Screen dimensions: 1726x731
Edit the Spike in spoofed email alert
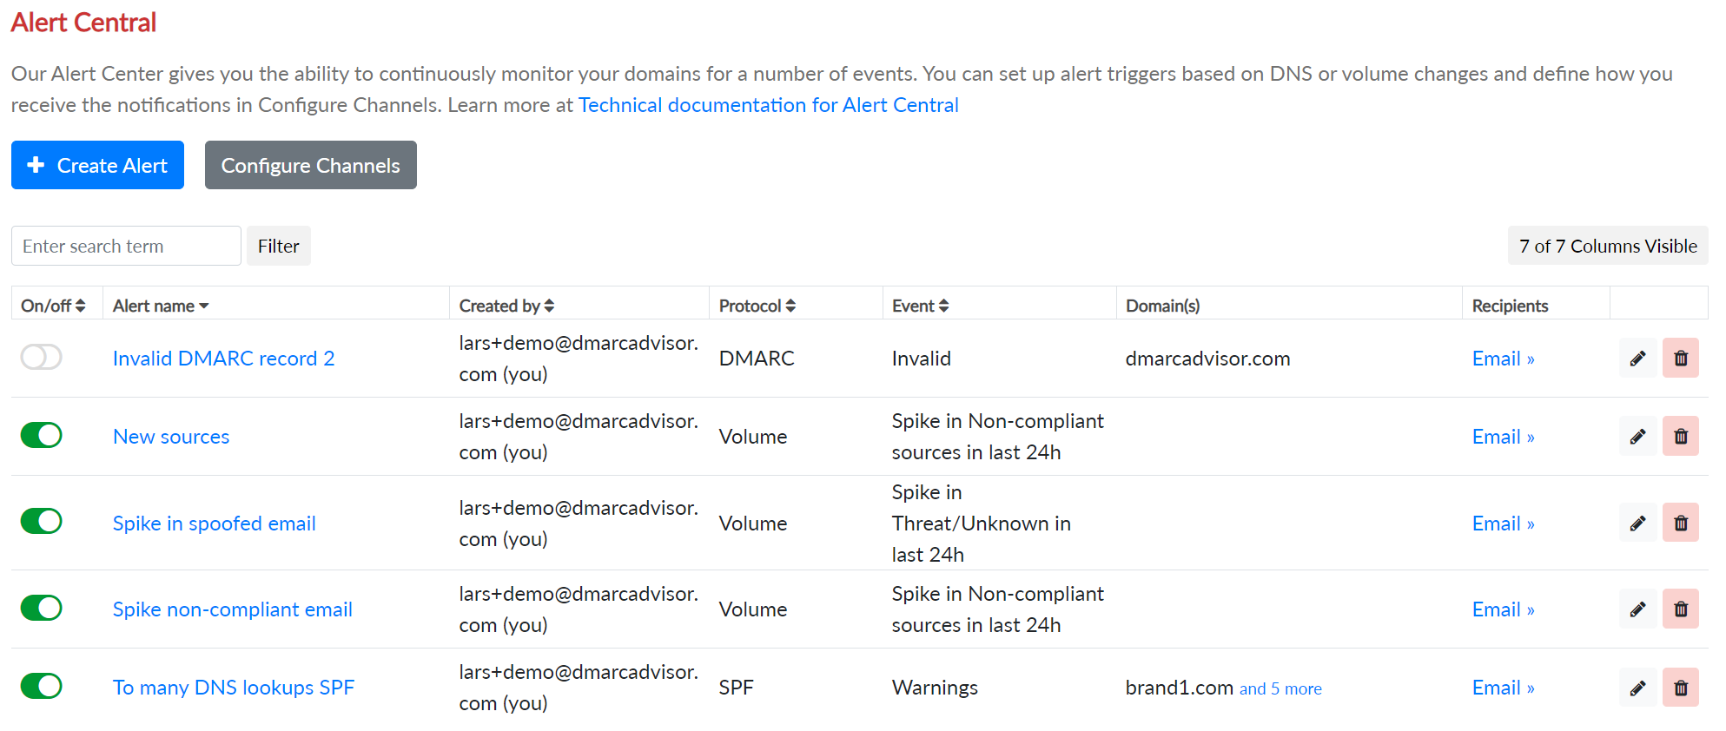pos(1637,524)
